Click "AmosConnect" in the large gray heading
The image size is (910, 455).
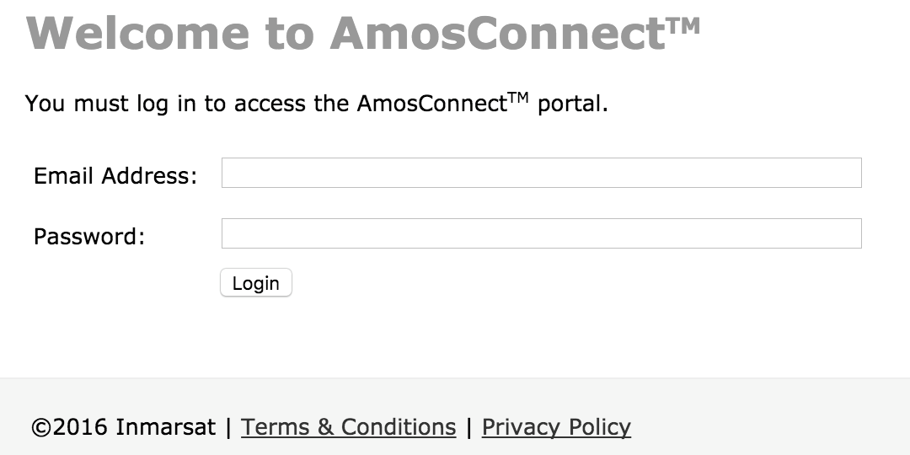pos(498,33)
